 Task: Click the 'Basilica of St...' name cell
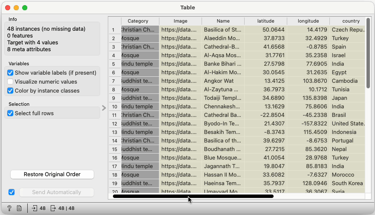click(x=223, y=30)
